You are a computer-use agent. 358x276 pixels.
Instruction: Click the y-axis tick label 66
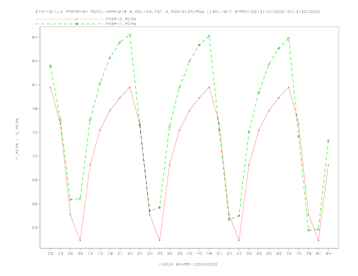[x=34, y=204]
